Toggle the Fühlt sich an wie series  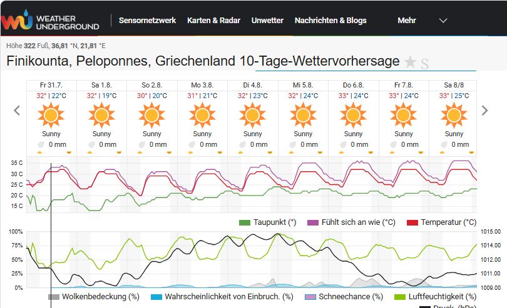coord(351,222)
